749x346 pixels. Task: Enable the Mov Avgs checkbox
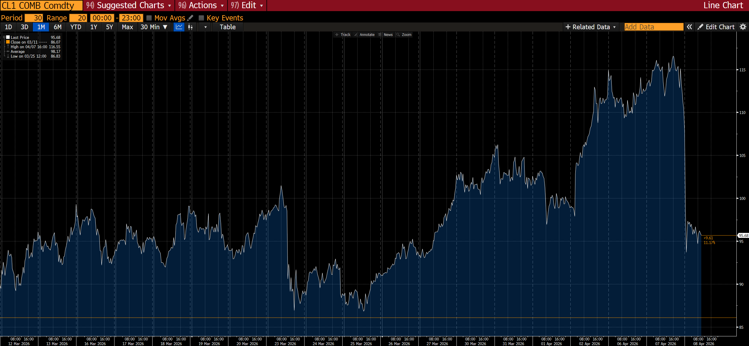point(149,18)
